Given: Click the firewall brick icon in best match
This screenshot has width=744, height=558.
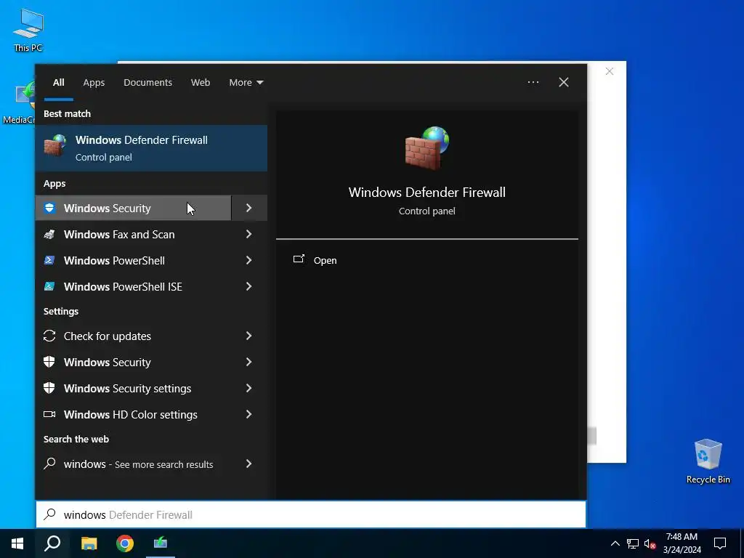Looking at the screenshot, I should tap(55, 145).
